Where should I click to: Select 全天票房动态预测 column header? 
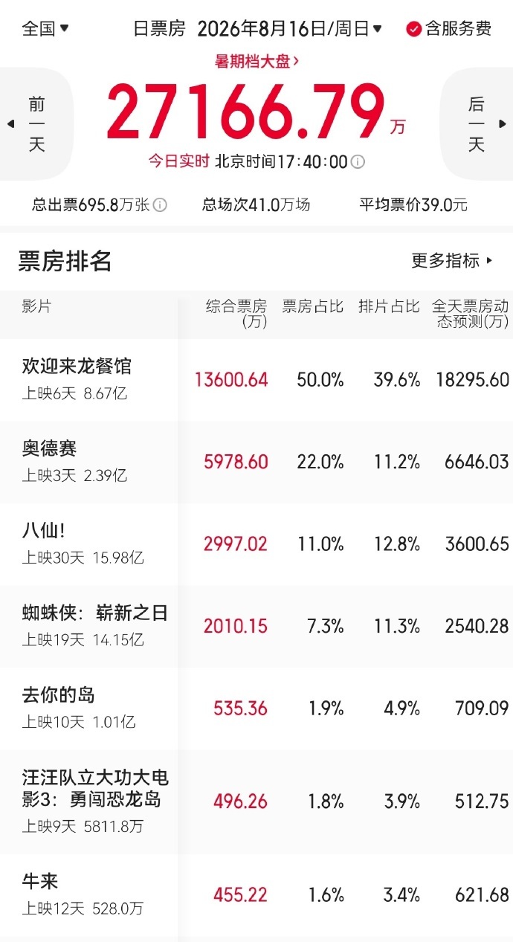click(x=471, y=314)
